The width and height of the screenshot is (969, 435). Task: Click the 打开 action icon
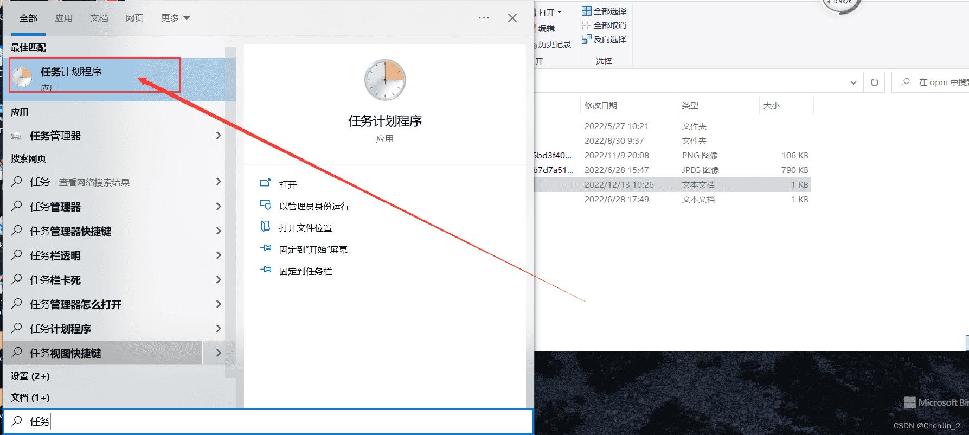(x=266, y=183)
